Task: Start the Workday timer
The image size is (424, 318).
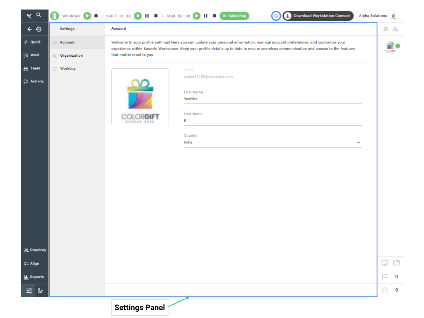Action: click(87, 16)
